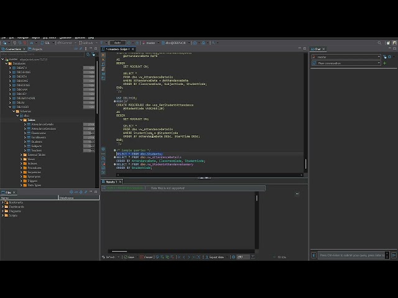Expand the AttendanceDetails table node
The image size is (398, 298).
pyautogui.click(x=25, y=124)
